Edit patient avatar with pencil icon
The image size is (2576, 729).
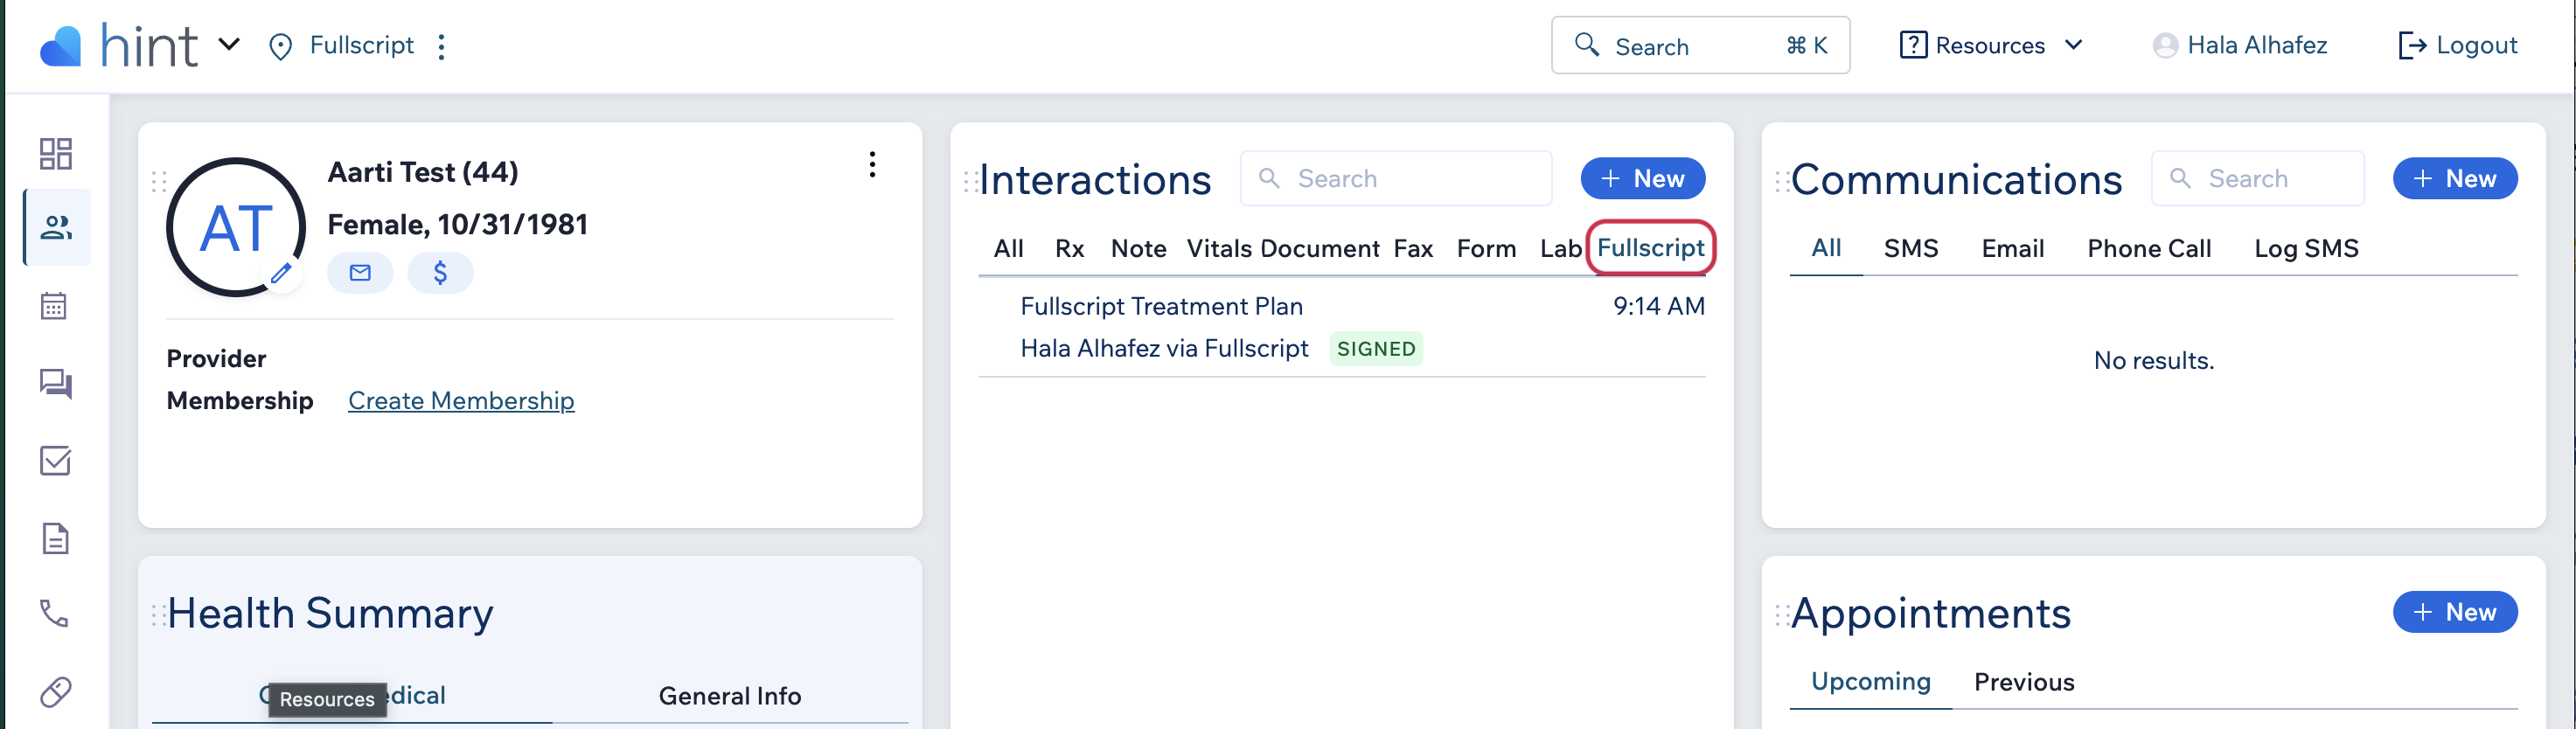282,272
